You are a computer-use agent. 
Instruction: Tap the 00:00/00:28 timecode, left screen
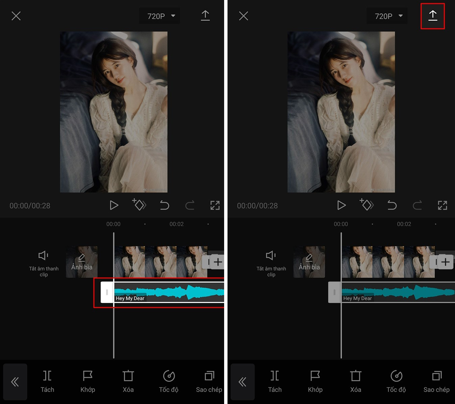(x=30, y=206)
